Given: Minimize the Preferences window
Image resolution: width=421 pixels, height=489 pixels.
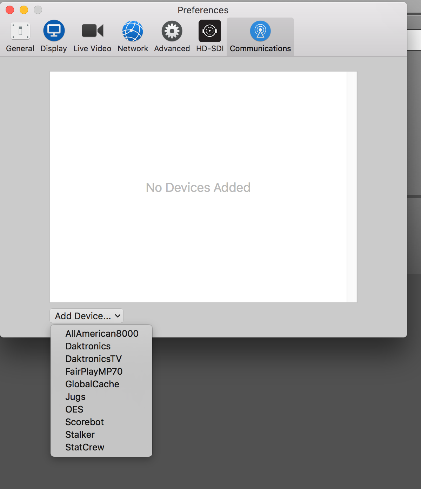Looking at the screenshot, I should (24, 10).
